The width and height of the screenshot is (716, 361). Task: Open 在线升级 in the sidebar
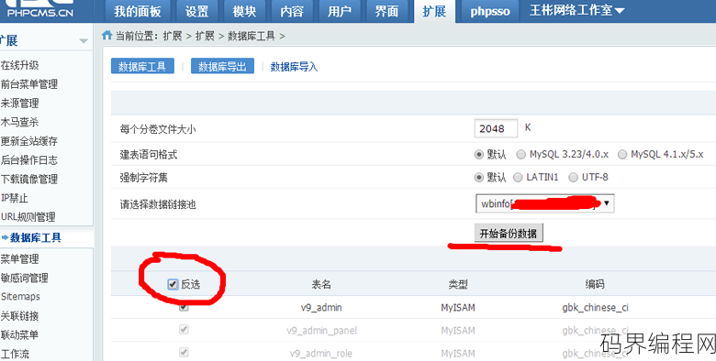pyautogui.click(x=19, y=65)
